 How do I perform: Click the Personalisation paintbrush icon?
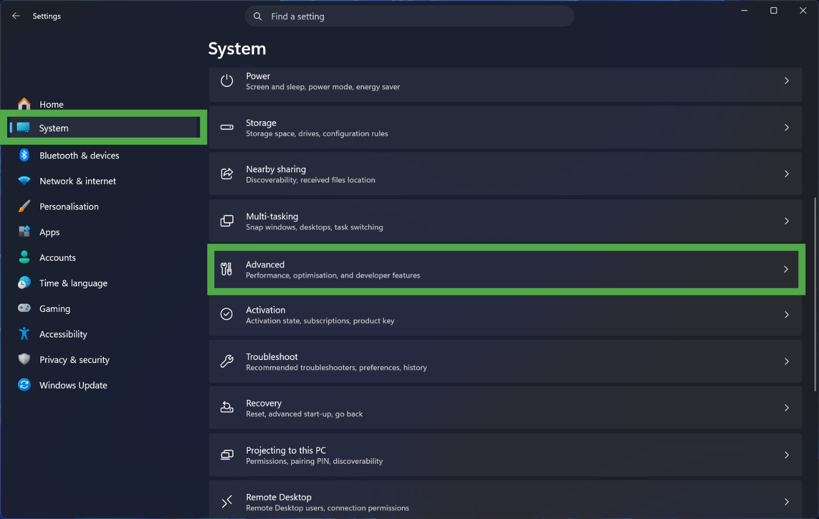24,206
